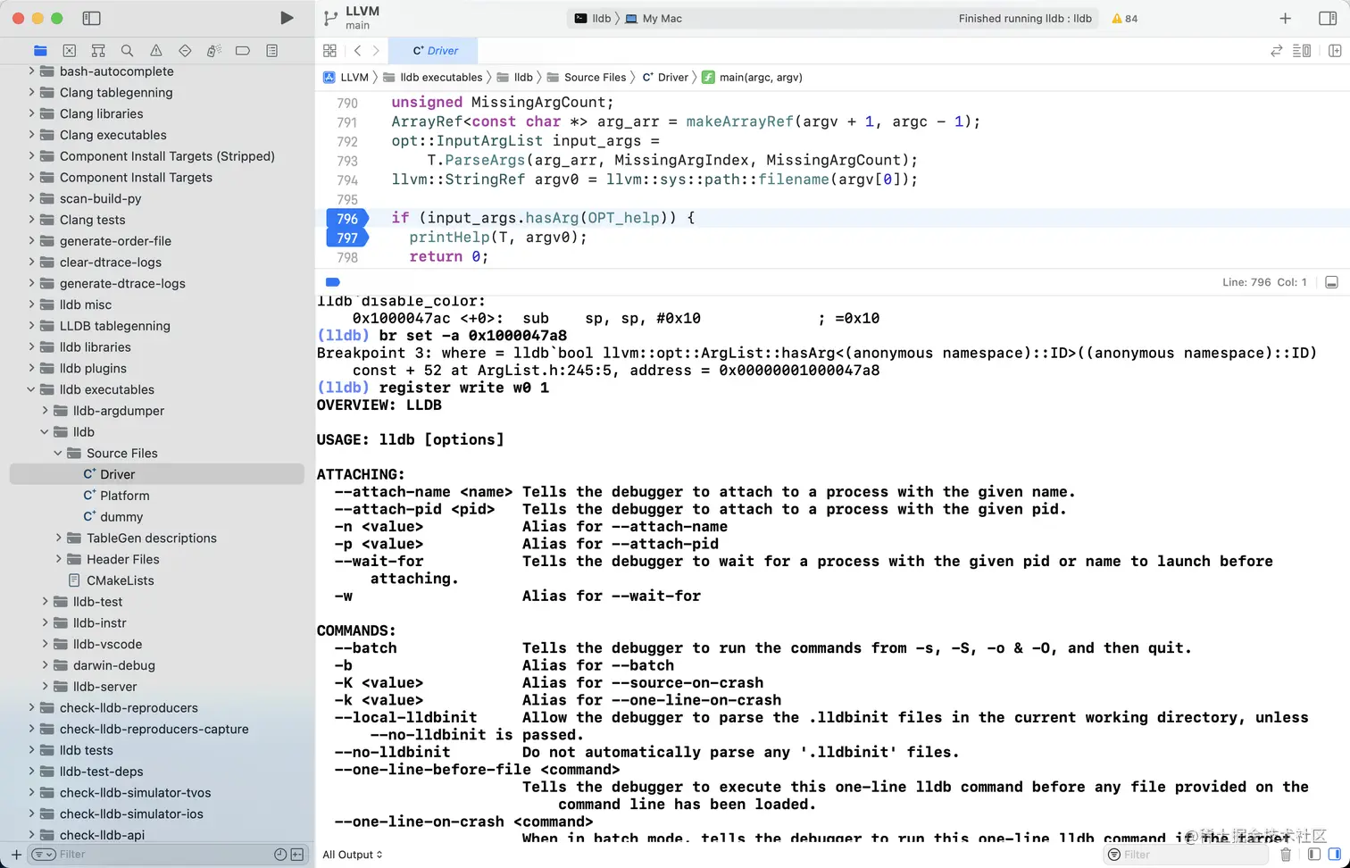Run the lldb scheme with the play button
Image resolution: width=1350 pixels, height=868 pixels.
(287, 18)
